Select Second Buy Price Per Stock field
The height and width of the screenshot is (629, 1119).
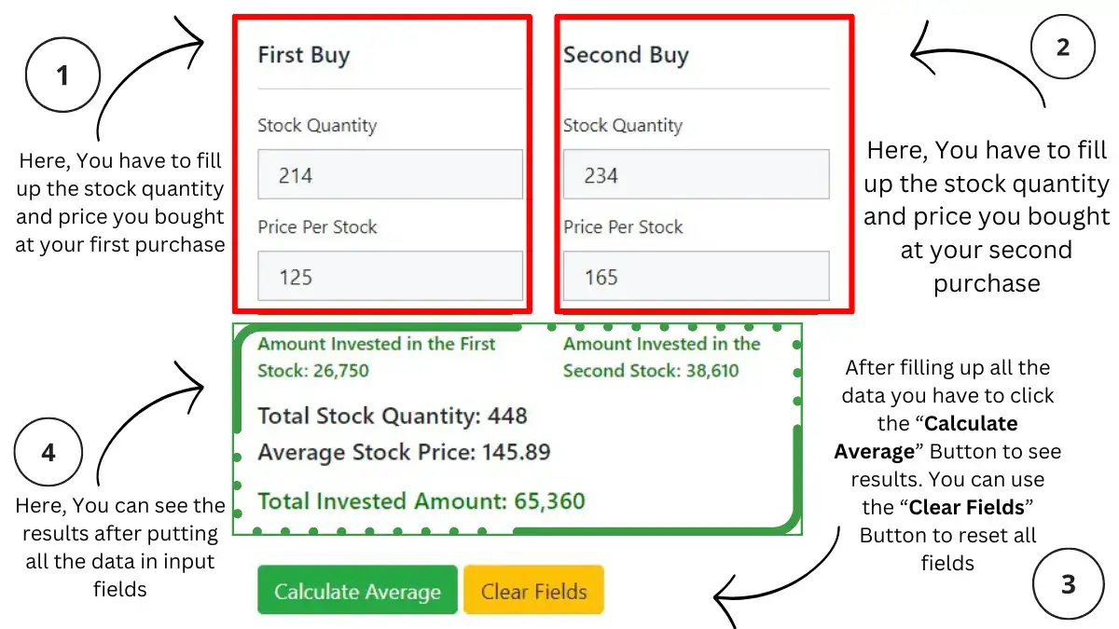[x=696, y=276]
